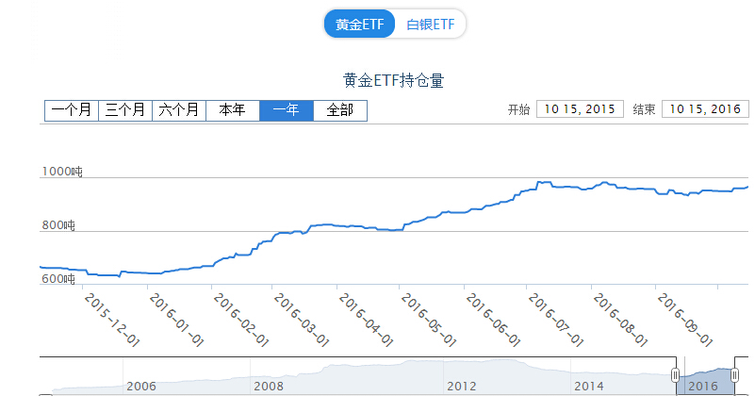Click the 2016-07-01 axis date label
Screen dimensions: 755x396
click(x=556, y=321)
